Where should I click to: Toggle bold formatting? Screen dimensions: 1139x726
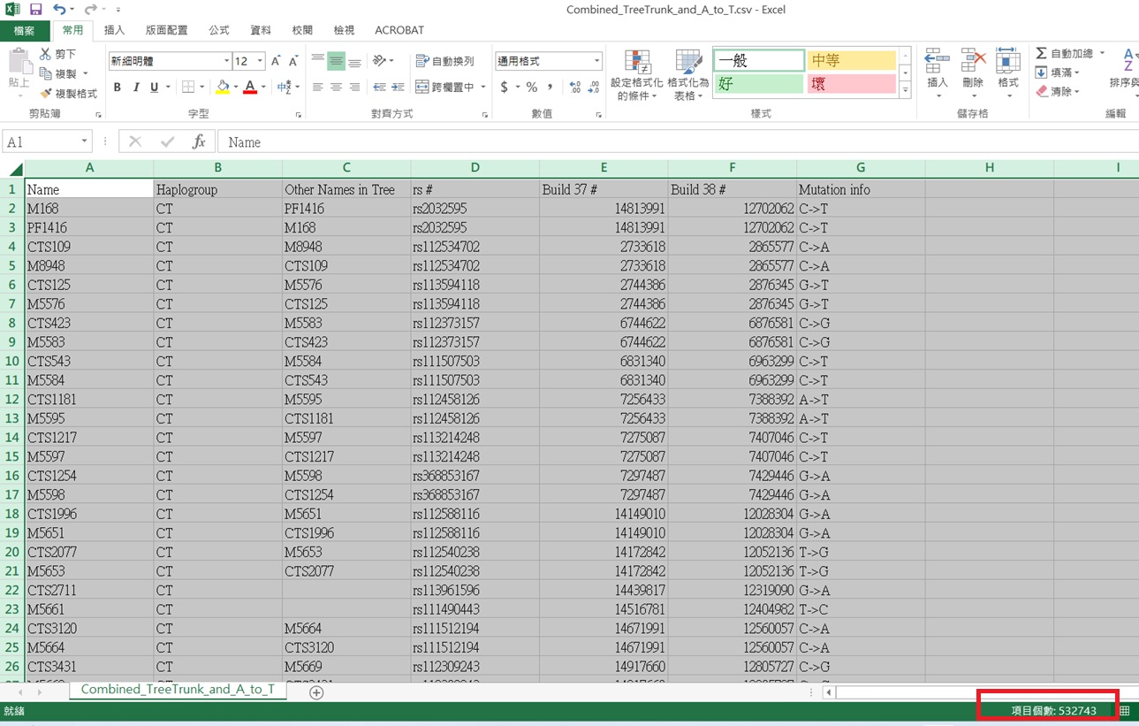click(117, 87)
